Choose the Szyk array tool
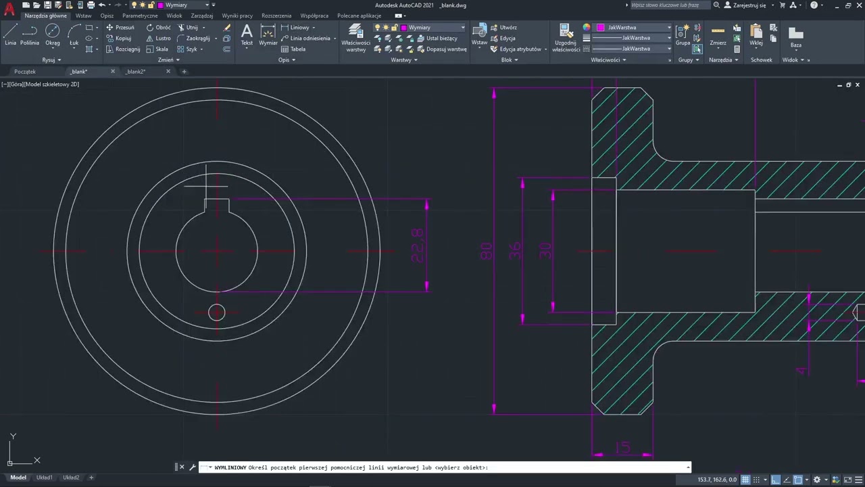Image resolution: width=865 pixels, height=487 pixels. 187,49
